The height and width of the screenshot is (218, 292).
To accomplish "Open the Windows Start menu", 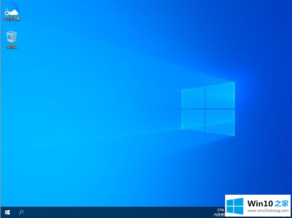I will (7, 212).
